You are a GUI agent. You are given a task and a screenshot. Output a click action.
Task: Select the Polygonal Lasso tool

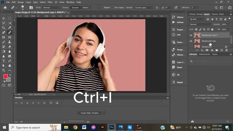[4, 23]
